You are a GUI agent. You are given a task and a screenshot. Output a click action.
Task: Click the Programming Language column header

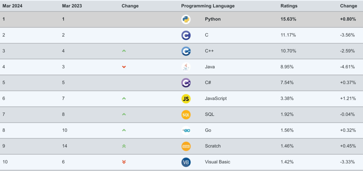[x=208, y=6]
